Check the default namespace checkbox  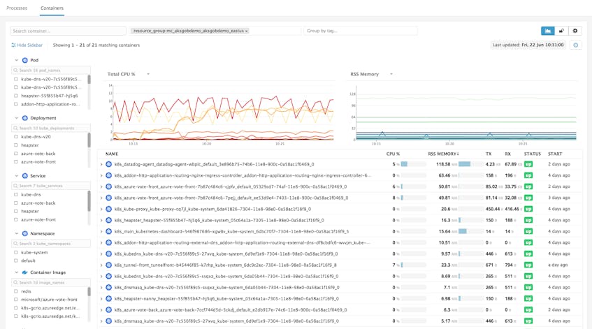(16, 261)
